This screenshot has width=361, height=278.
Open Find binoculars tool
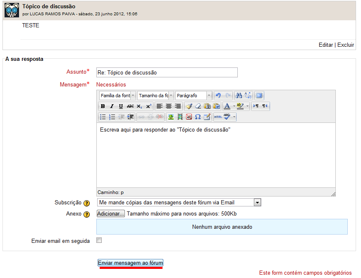[239, 95]
